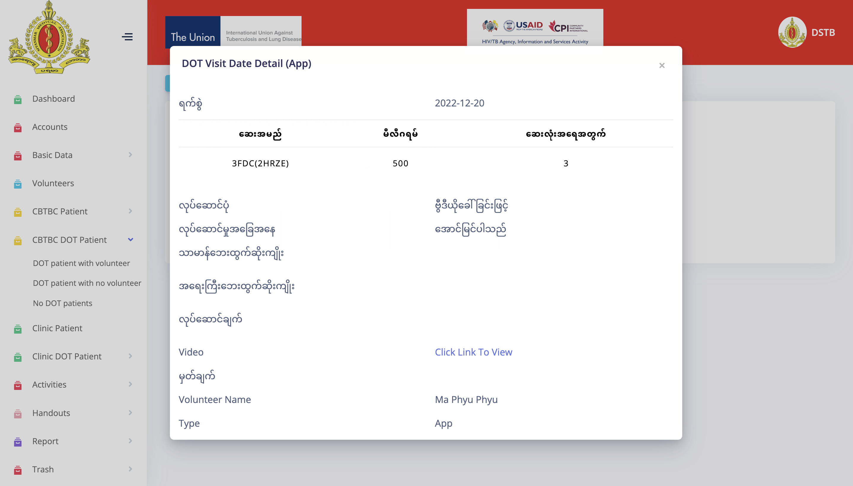Expand the Basic Data menu

point(130,154)
